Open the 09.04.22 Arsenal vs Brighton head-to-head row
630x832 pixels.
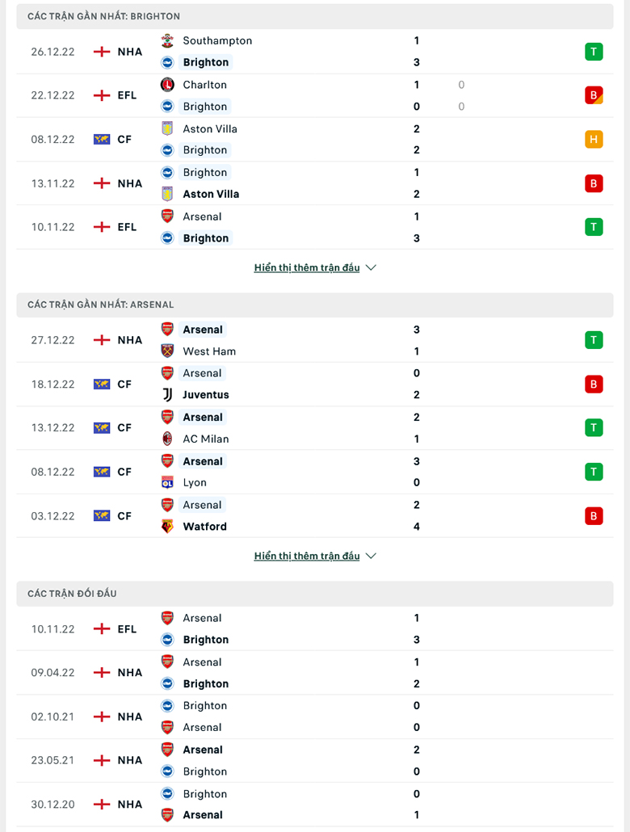click(315, 672)
